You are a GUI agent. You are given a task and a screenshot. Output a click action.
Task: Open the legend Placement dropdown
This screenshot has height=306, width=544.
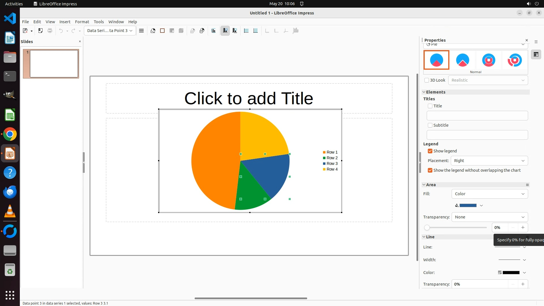pyautogui.click(x=489, y=161)
